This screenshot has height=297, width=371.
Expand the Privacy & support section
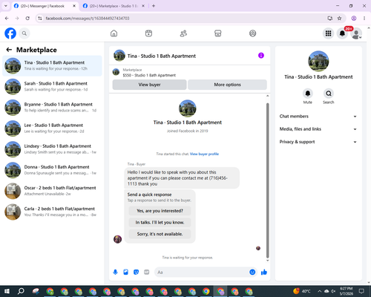[318, 142]
